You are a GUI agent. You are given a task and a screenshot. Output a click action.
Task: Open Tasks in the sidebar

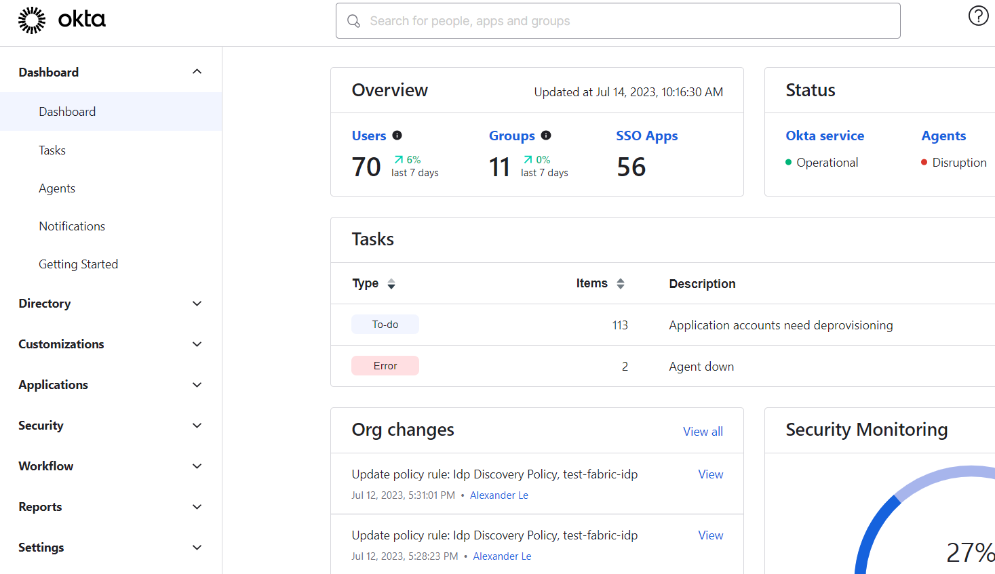(x=52, y=150)
